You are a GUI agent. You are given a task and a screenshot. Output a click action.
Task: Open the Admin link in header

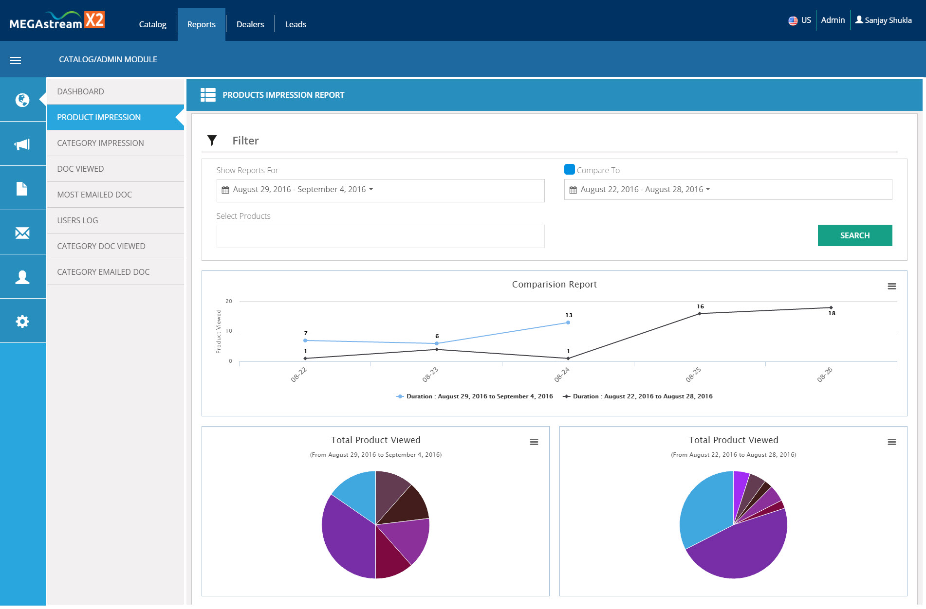point(833,20)
